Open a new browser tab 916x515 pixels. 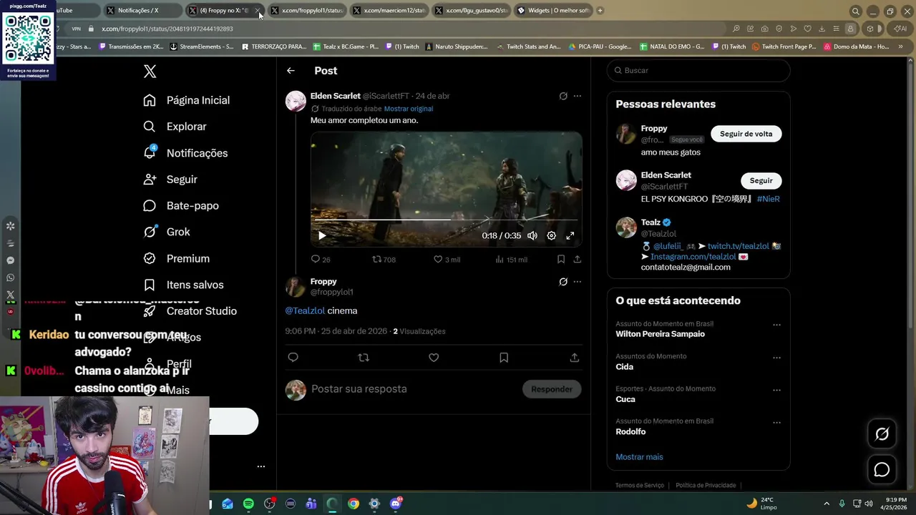600,11
